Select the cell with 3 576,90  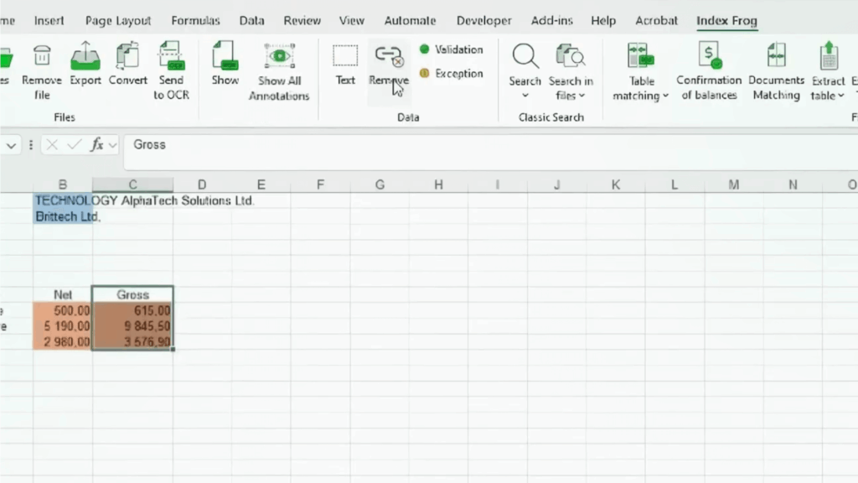point(132,342)
